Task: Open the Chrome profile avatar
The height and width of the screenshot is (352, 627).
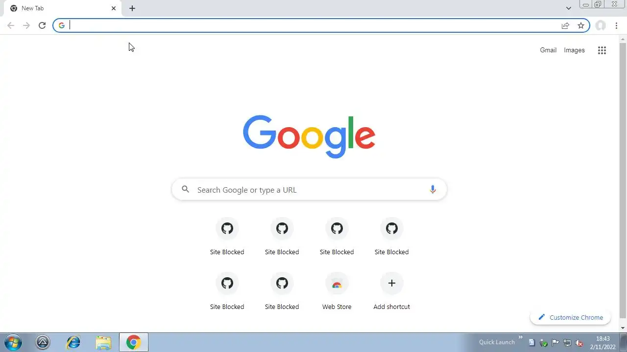Action: 601,25
